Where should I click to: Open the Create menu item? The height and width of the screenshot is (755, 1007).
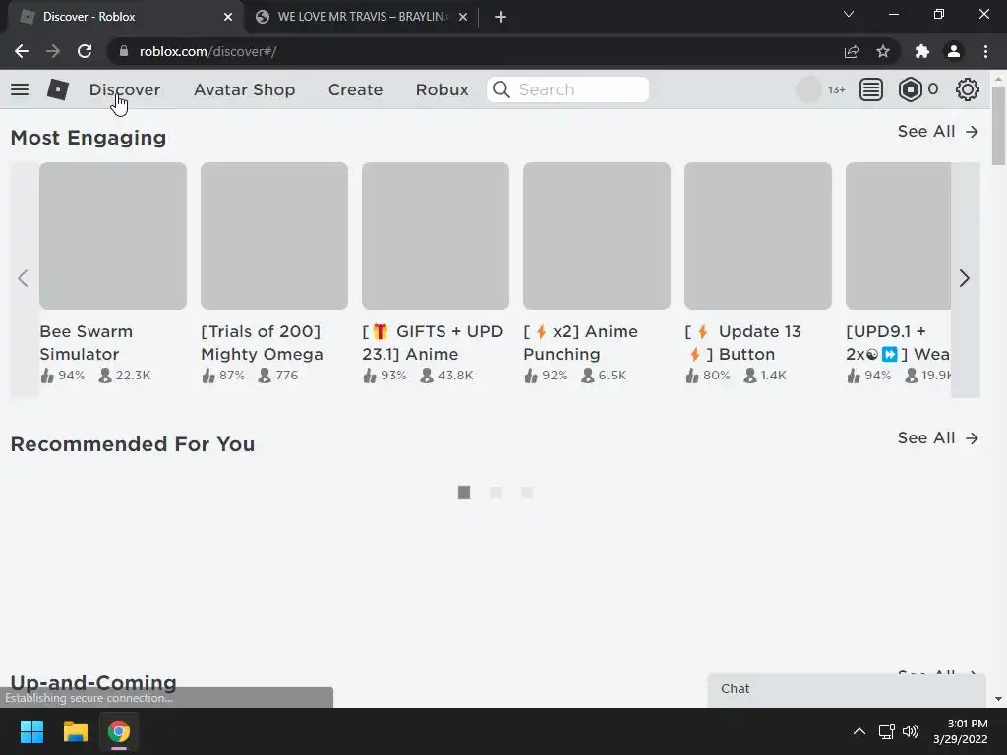pos(355,89)
